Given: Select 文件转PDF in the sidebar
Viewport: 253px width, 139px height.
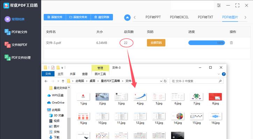Looking at the screenshot, I should click(16, 45).
